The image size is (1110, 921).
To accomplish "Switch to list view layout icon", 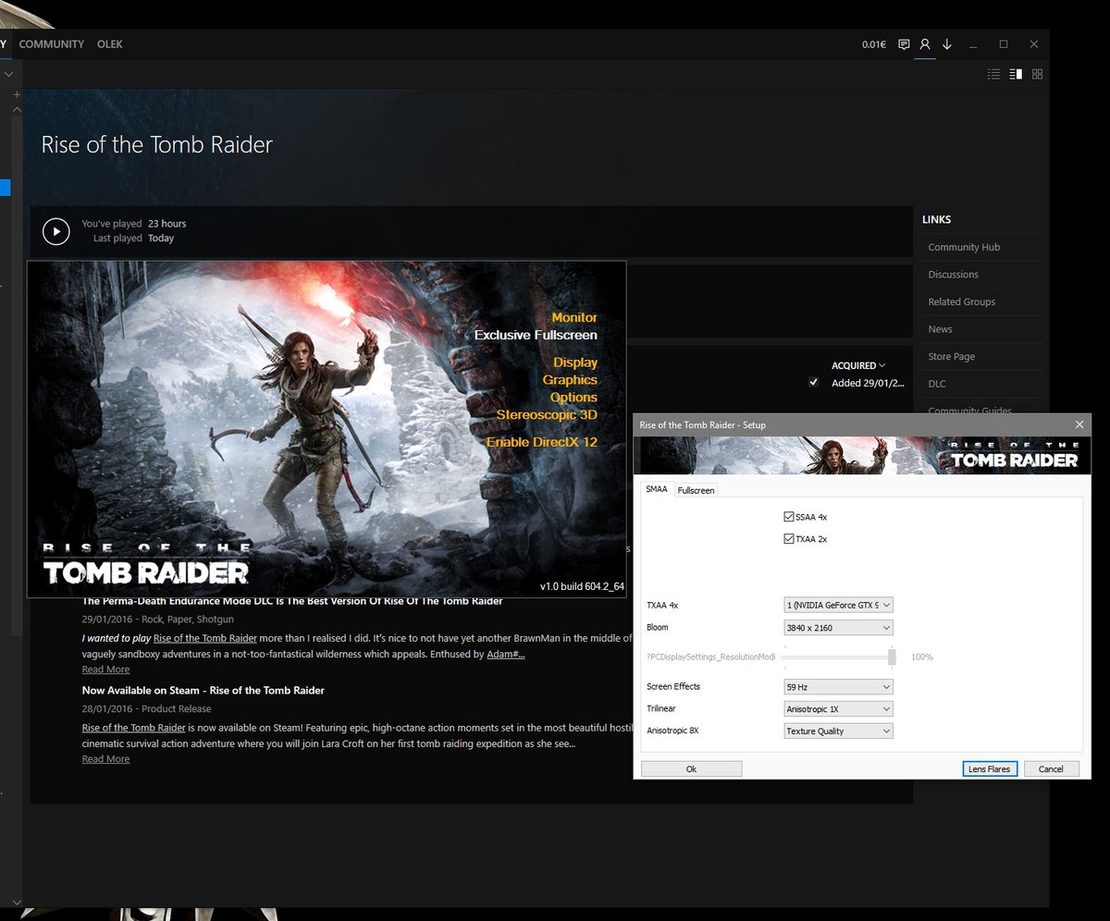I will pos(993,74).
